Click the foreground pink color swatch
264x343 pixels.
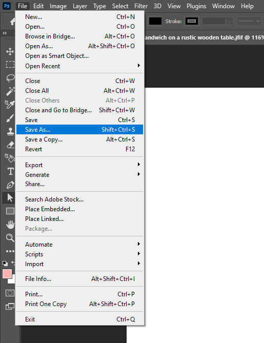(7, 274)
